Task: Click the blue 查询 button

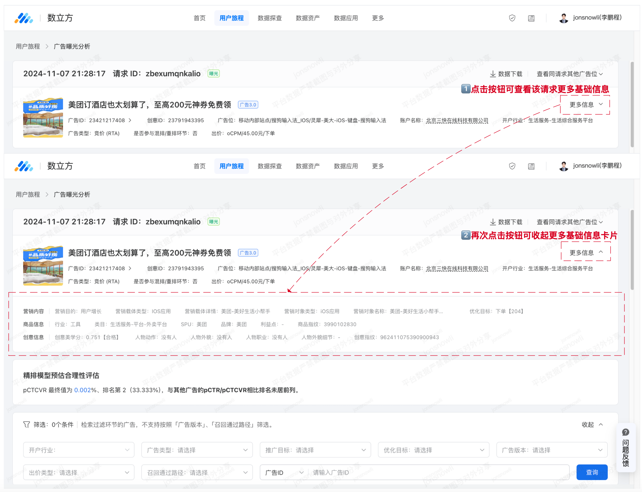Action: tap(591, 472)
